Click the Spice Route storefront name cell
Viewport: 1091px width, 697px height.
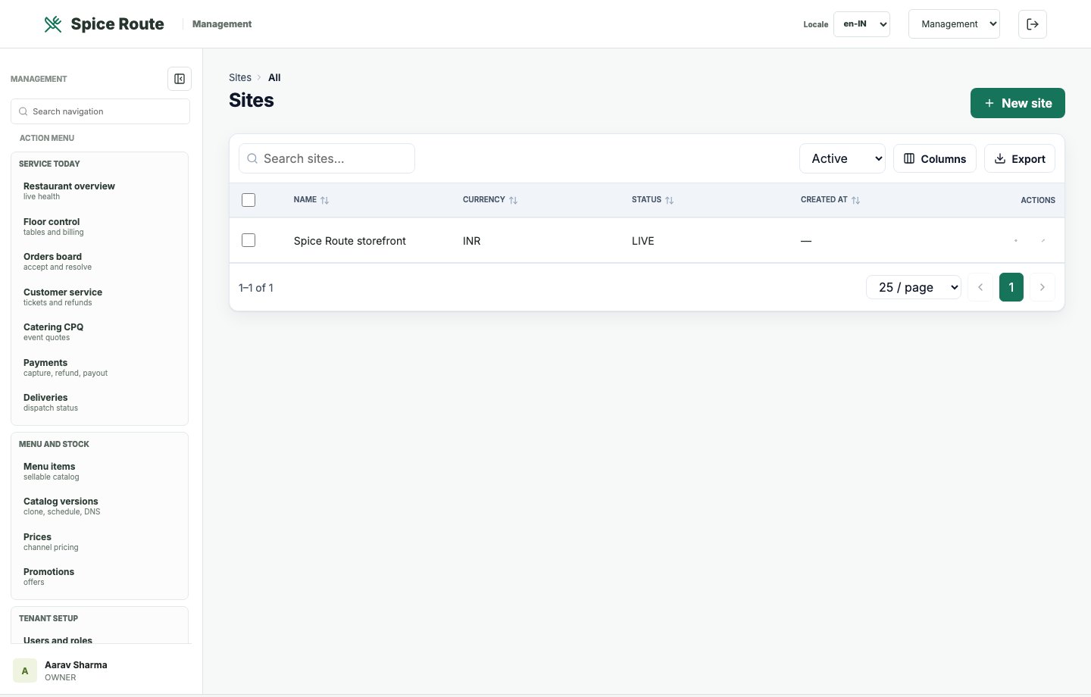pos(350,241)
